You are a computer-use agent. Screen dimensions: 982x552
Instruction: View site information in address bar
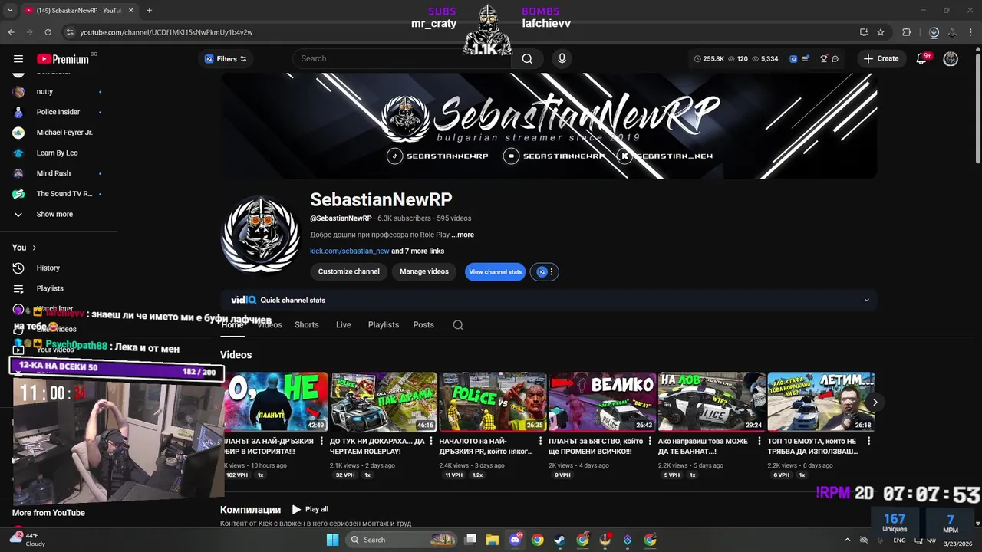point(70,32)
